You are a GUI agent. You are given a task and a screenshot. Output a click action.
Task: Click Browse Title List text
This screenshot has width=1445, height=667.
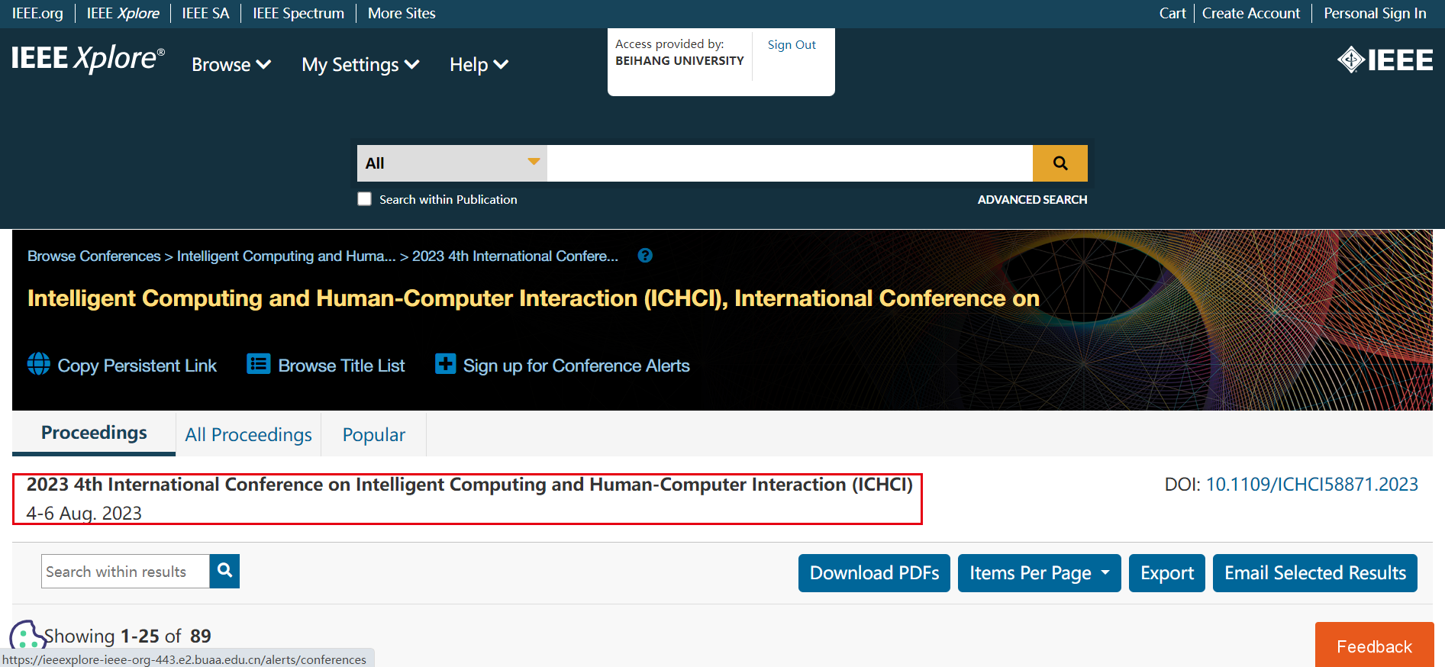coord(341,366)
